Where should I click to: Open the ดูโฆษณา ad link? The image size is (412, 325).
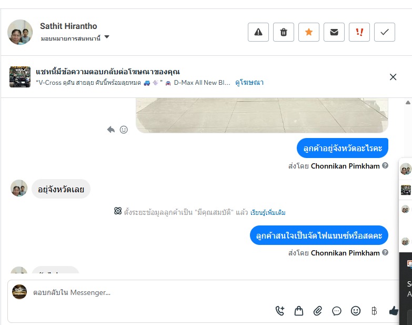(x=249, y=82)
